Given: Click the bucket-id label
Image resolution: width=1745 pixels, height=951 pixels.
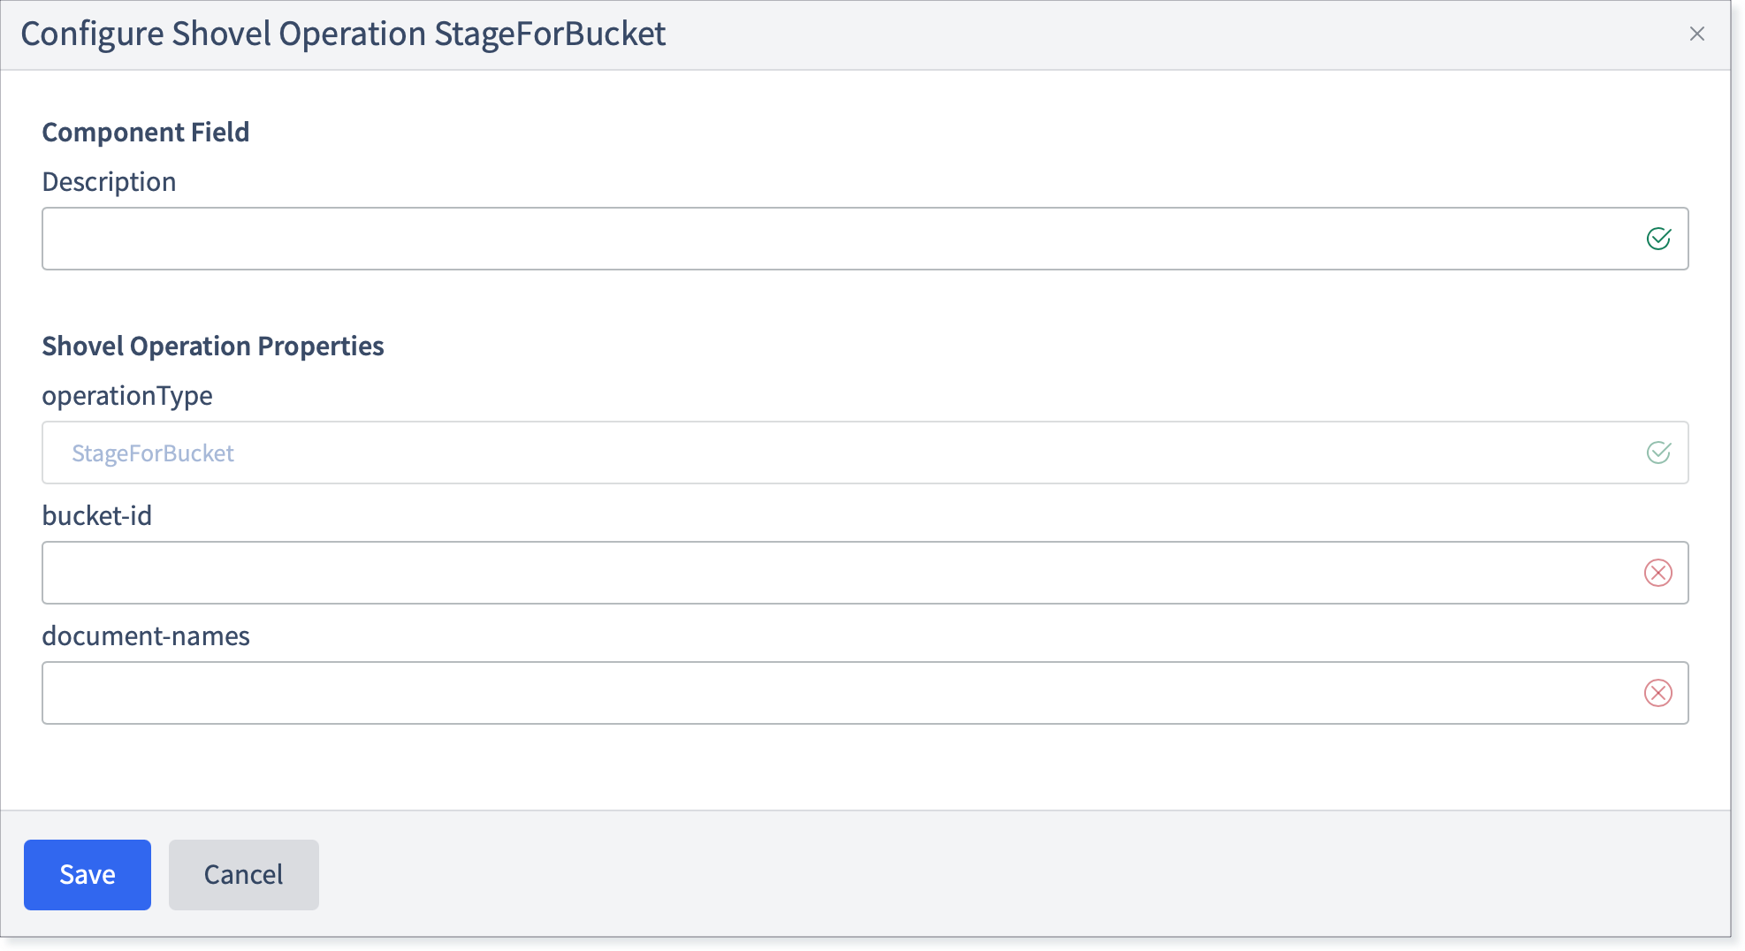Looking at the screenshot, I should (97, 516).
